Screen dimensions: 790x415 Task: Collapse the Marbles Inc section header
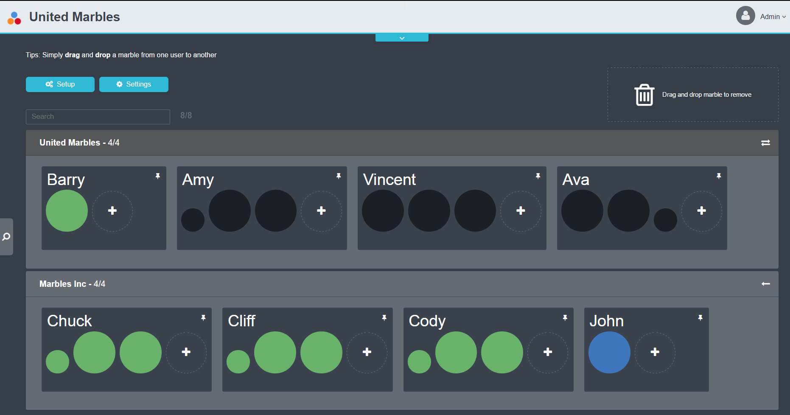[x=402, y=284]
